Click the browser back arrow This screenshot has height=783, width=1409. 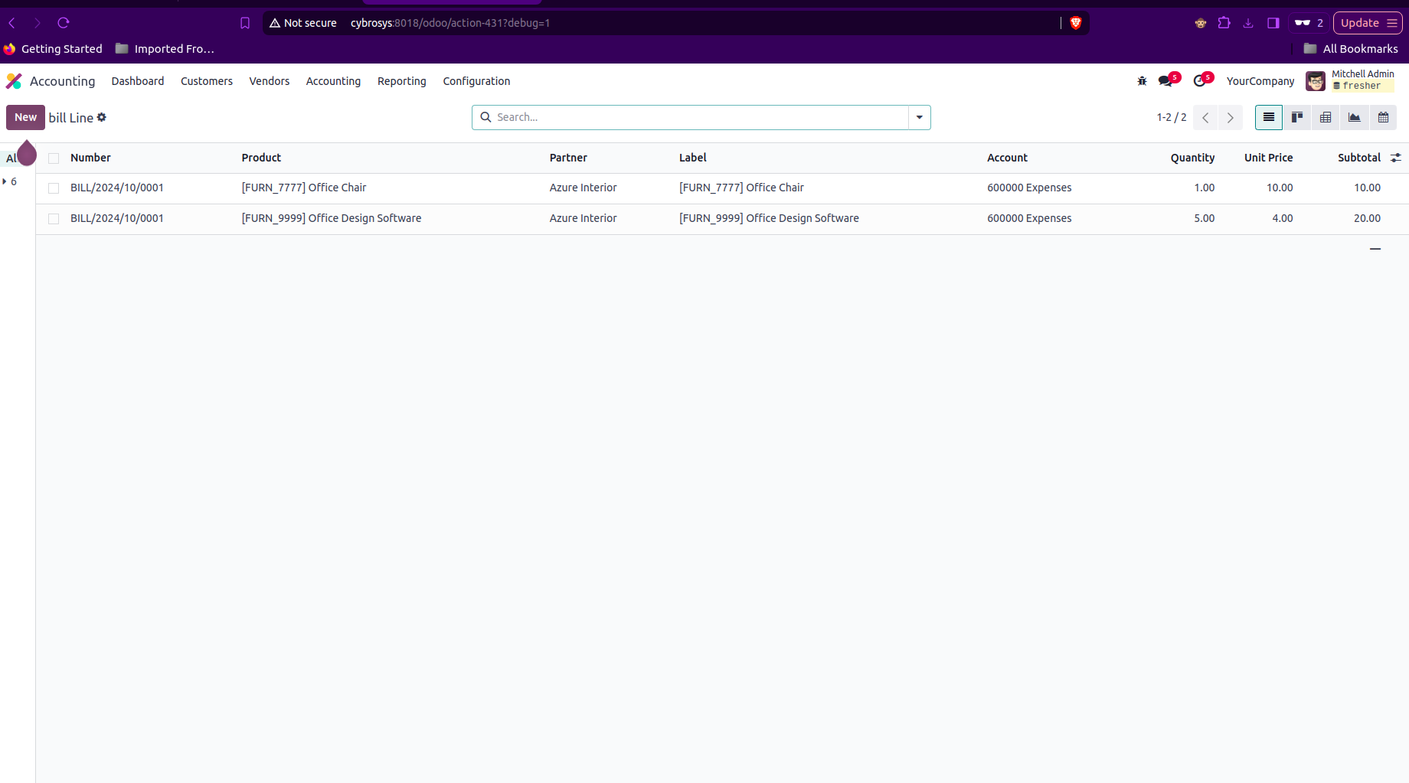click(12, 23)
